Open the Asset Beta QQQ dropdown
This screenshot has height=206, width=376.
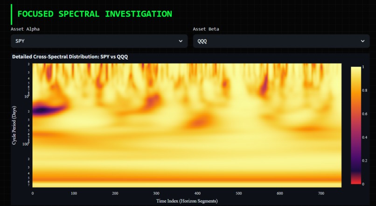click(x=281, y=41)
